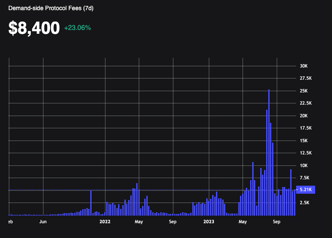The height and width of the screenshot is (238, 332).
Task: Click the 25K y-axis label
Action: click(304, 91)
